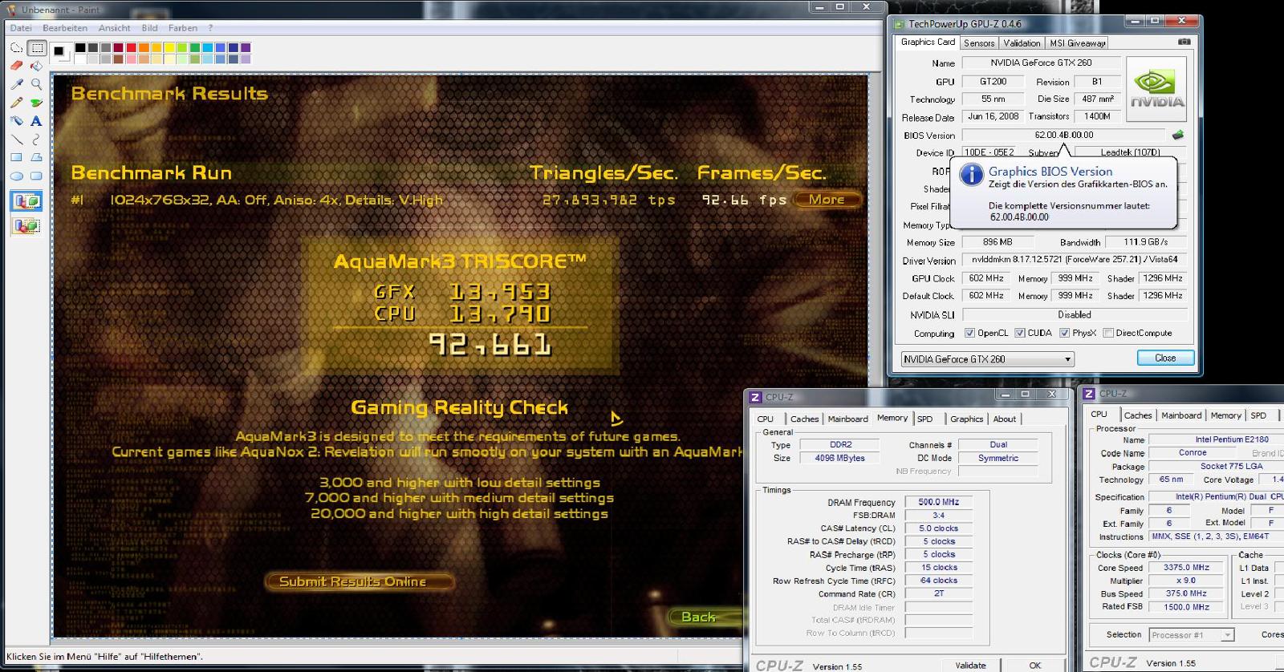Click the foreground/background color indicator box
Image resolution: width=1284 pixels, height=672 pixels.
tap(60, 53)
